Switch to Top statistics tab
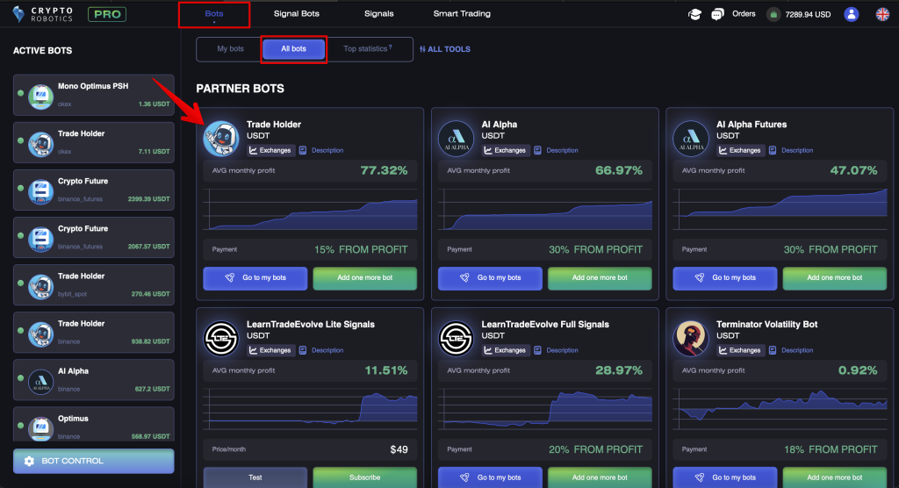Viewport: 899px width, 488px height. pyautogui.click(x=368, y=49)
